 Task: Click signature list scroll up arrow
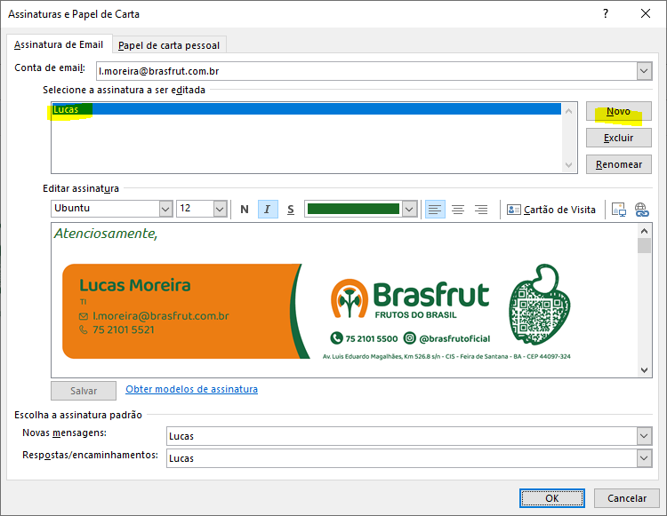coord(569,111)
